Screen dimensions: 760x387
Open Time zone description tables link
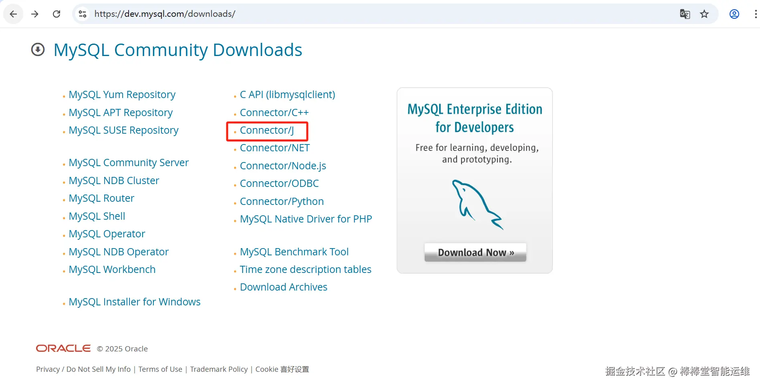[306, 269]
